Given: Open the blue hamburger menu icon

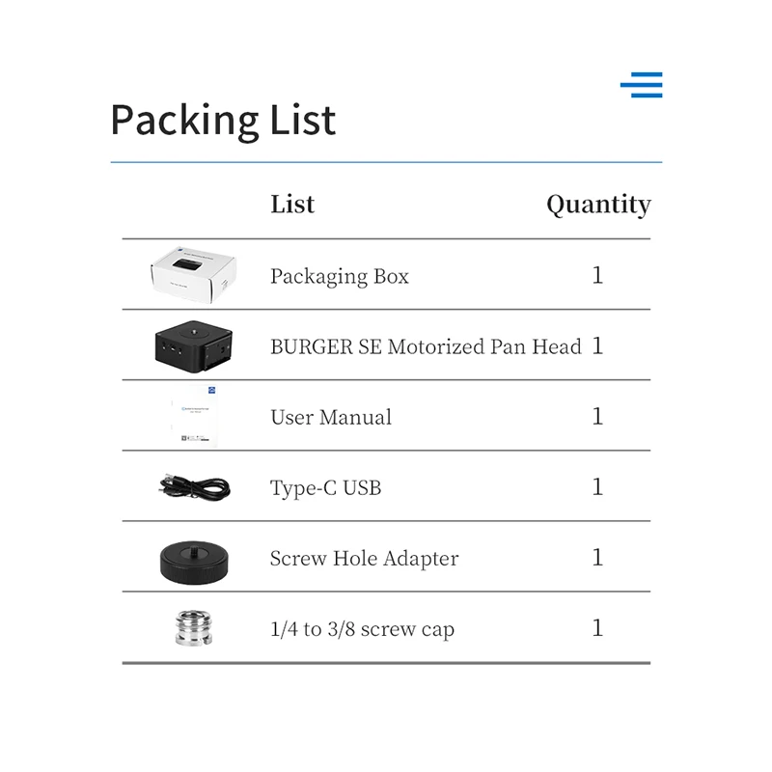Looking at the screenshot, I should click(x=641, y=85).
